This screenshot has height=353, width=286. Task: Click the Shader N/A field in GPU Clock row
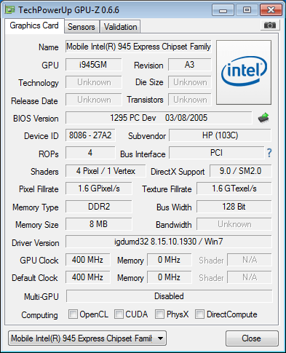pos(250,260)
